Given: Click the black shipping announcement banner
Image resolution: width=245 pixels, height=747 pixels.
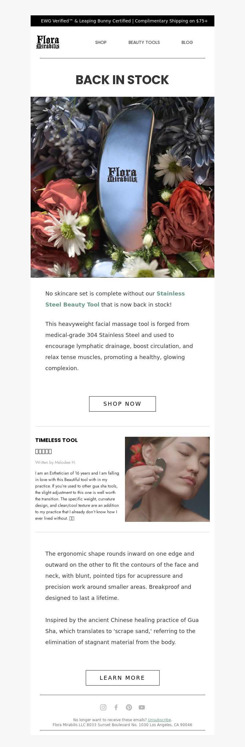Looking at the screenshot, I should [123, 21].
